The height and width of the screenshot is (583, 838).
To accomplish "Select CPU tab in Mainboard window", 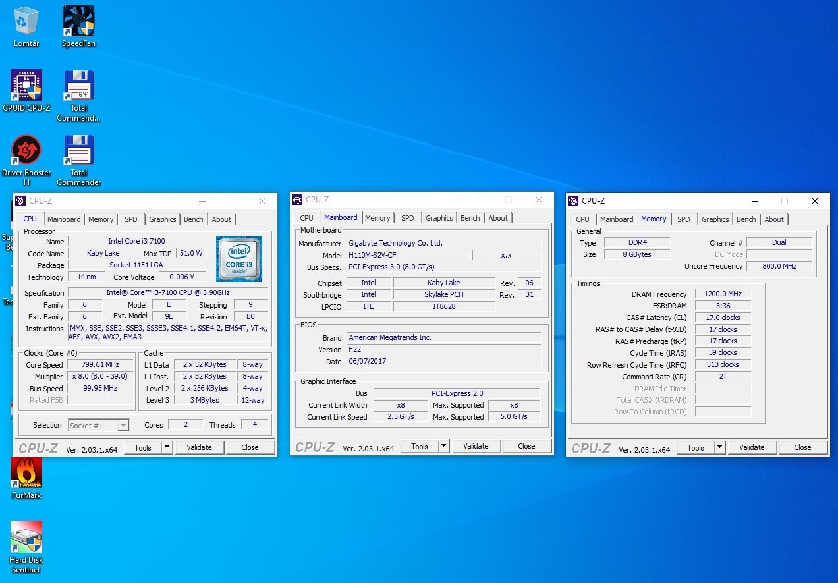I will tap(306, 218).
